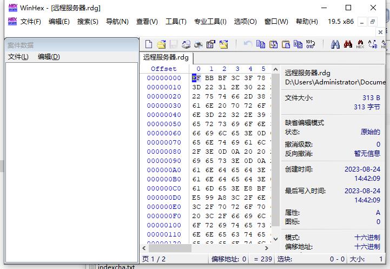The width and height of the screenshot is (390, 269).
Task: Click clipboard write icon with B
Action: pos(298,44)
